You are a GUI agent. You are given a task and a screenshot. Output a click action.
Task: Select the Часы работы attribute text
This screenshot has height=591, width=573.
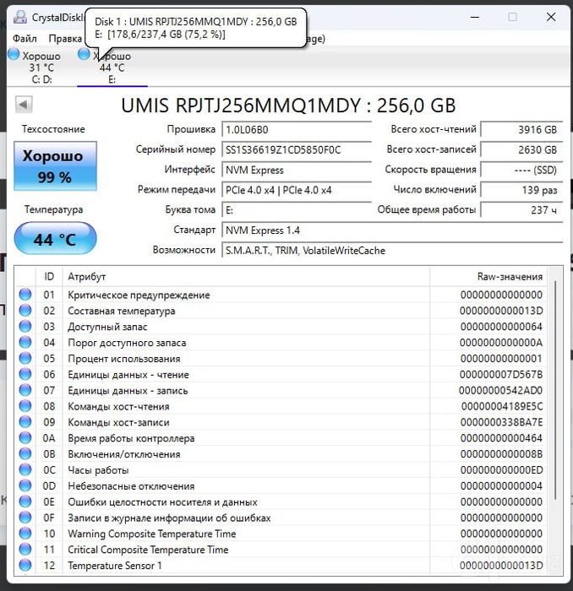[98, 470]
